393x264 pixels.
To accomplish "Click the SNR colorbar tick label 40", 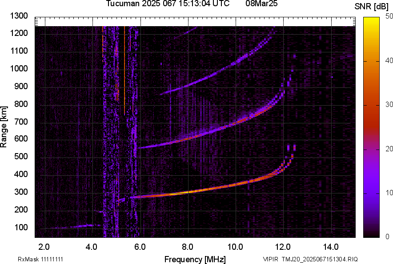I will (389, 60).
